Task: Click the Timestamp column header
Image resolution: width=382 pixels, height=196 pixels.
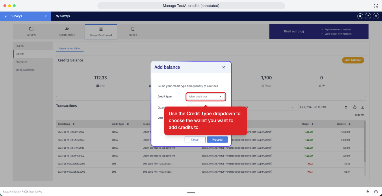Action: [x=64, y=124]
